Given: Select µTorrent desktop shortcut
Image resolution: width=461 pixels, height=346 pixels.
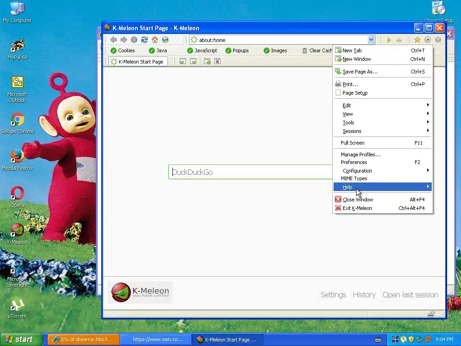Looking at the screenshot, I should [x=18, y=308].
